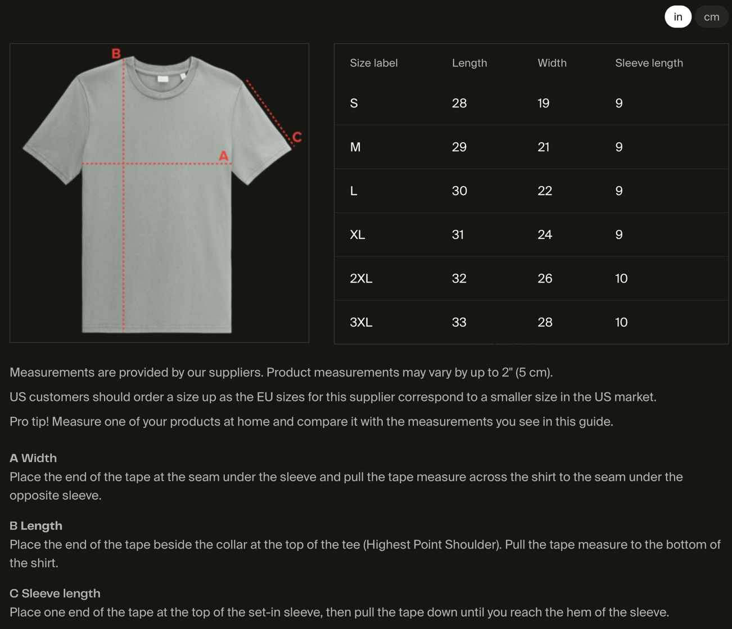Click the "Width" column header

click(552, 63)
